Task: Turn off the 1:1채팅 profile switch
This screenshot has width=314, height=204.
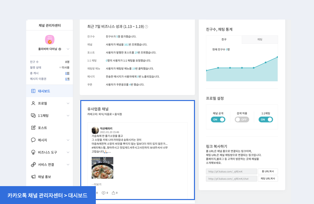Action: 266,120
